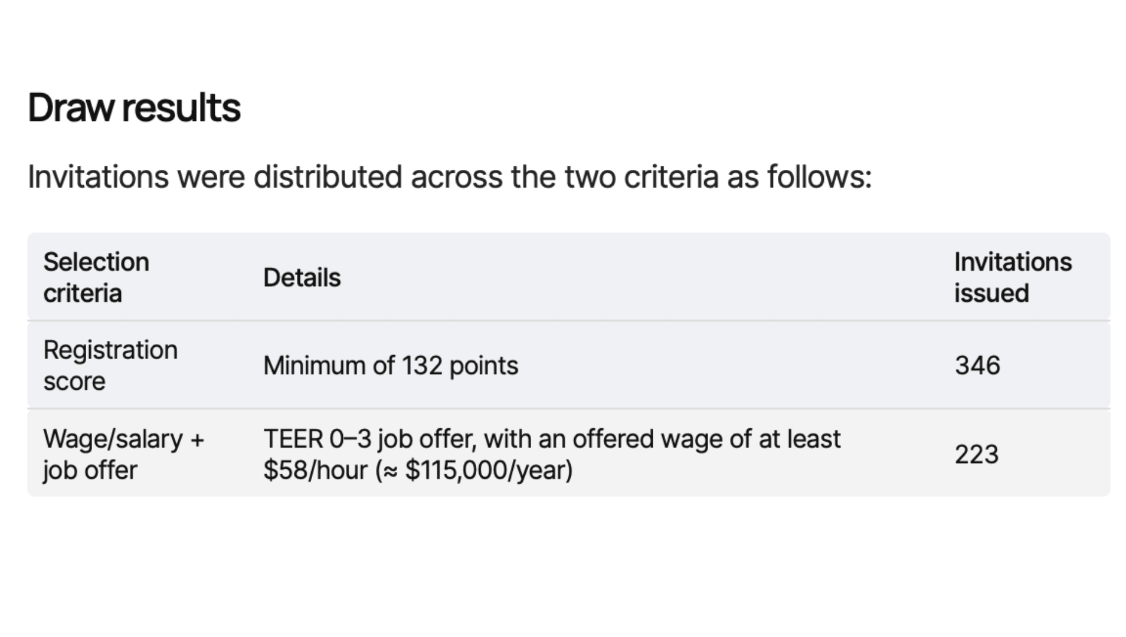Viewport: 1126px width, 637px height.
Task: Click 'job offer' text in first column
Action: pyautogui.click(x=90, y=470)
